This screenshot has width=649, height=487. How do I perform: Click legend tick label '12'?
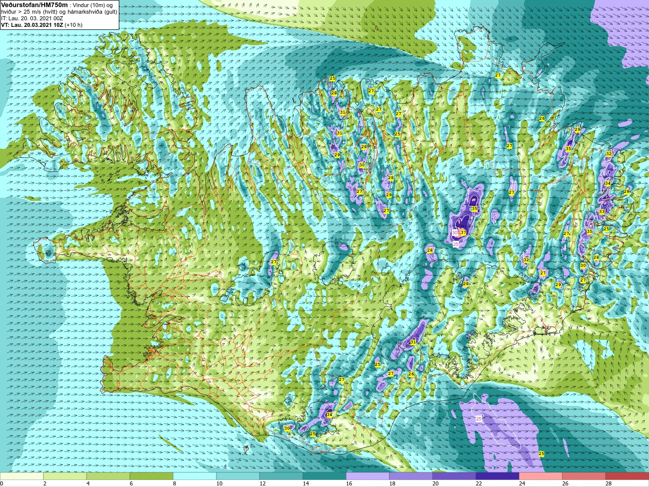click(x=262, y=484)
